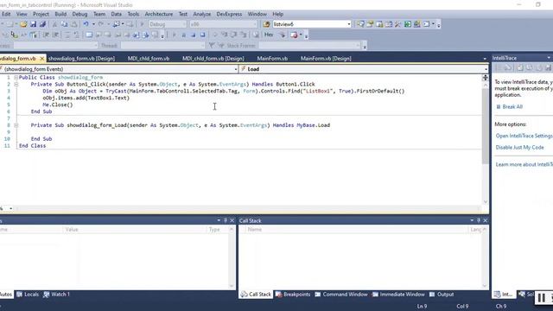Open the Breakpoints window toolbar icon

coord(294,35)
